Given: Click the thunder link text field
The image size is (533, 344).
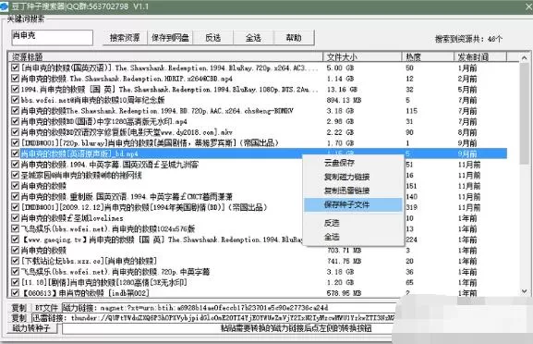Looking at the screenshot, I should (213, 318).
